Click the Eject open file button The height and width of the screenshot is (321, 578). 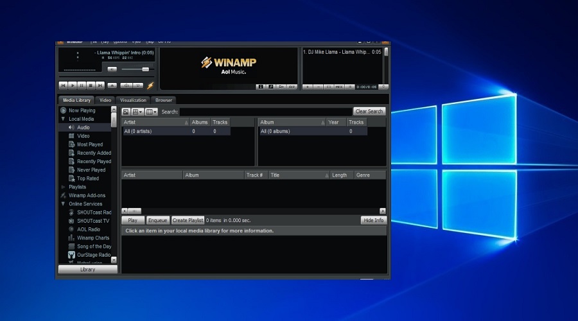[x=112, y=85]
